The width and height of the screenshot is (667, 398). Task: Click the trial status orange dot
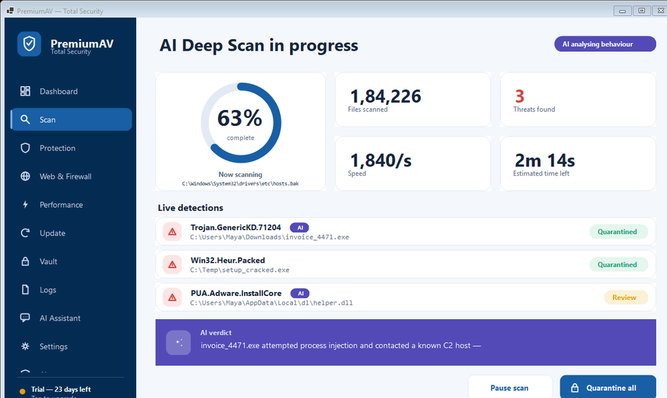(22, 391)
